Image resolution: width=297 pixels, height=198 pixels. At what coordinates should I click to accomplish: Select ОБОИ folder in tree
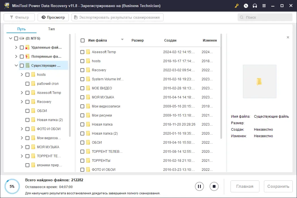pos(42,111)
